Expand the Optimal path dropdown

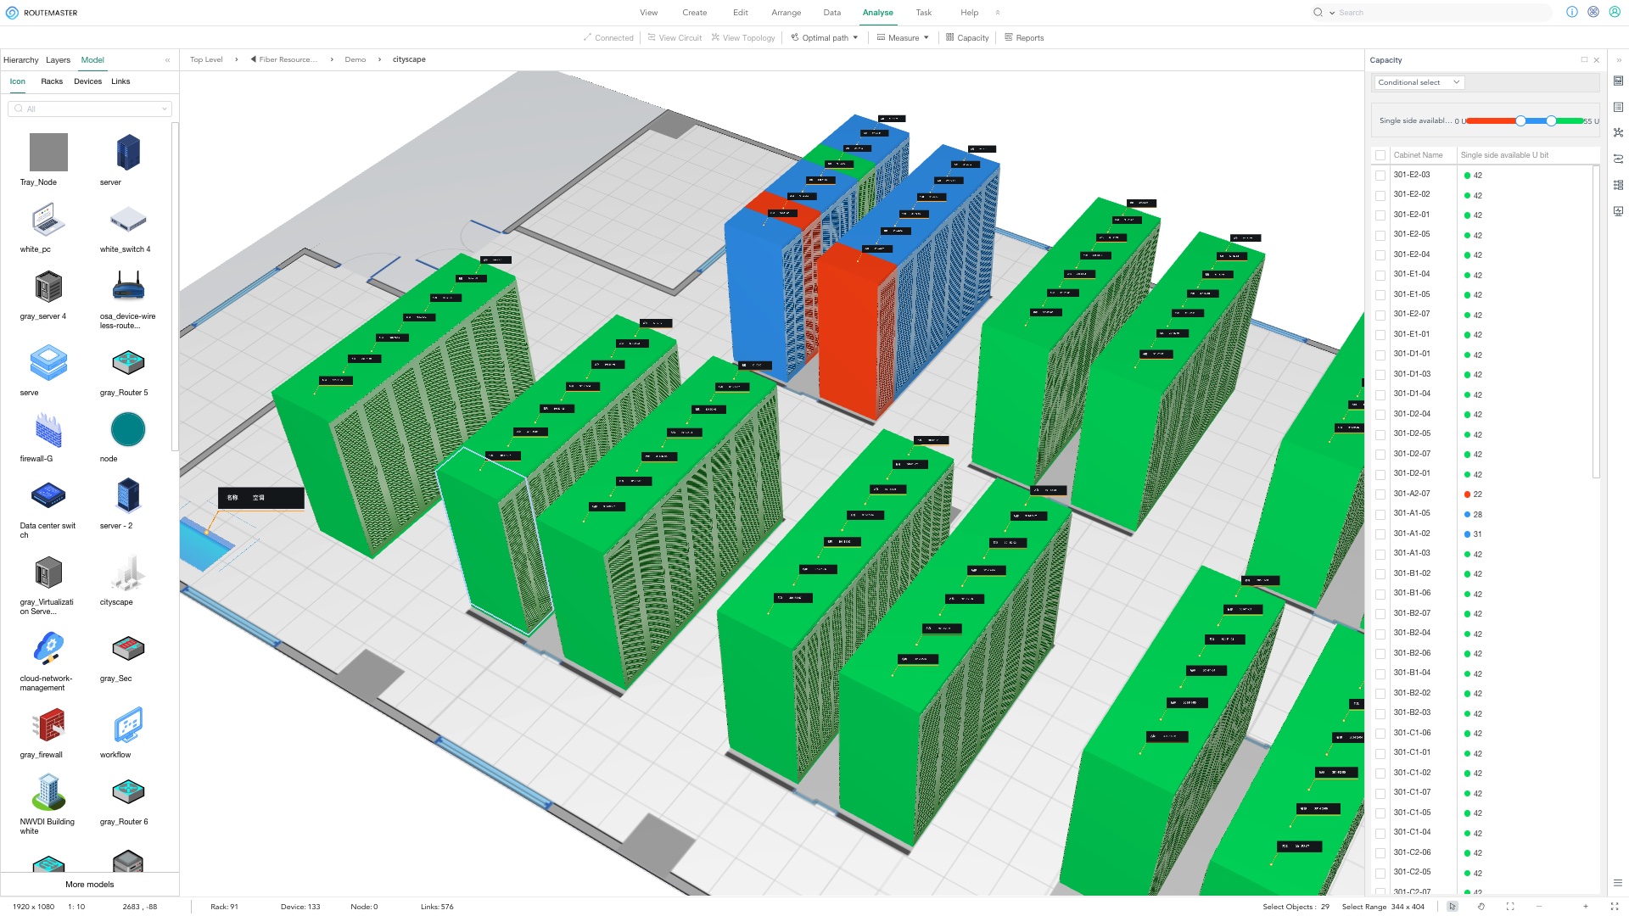[x=854, y=37]
